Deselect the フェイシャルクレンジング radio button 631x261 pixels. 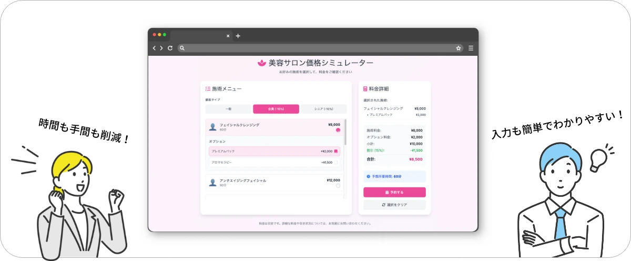(x=338, y=130)
